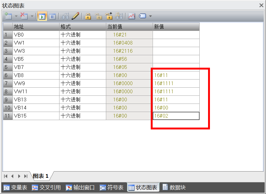Click the read all forced icon
Image resolution: width=266 pixels, height=194 pixels.
tap(119, 16)
